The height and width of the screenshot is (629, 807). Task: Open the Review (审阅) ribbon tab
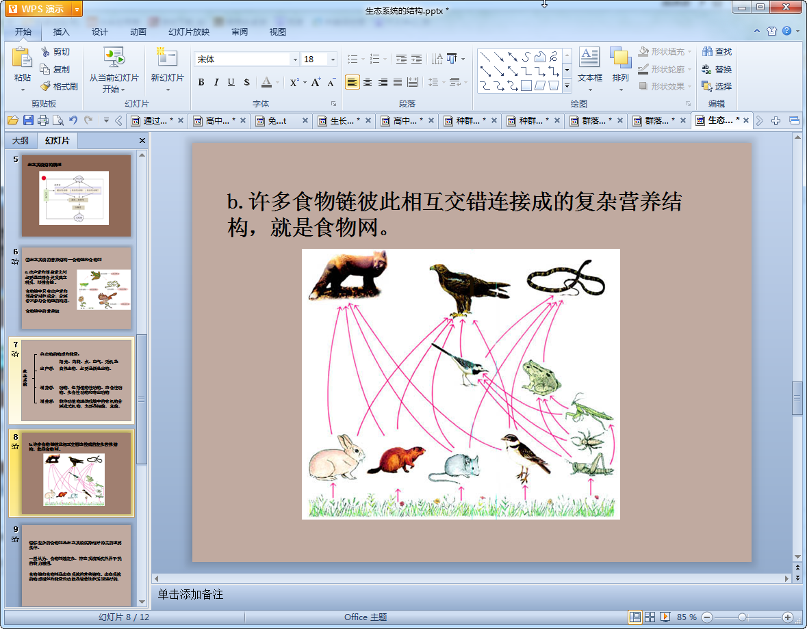(x=240, y=32)
